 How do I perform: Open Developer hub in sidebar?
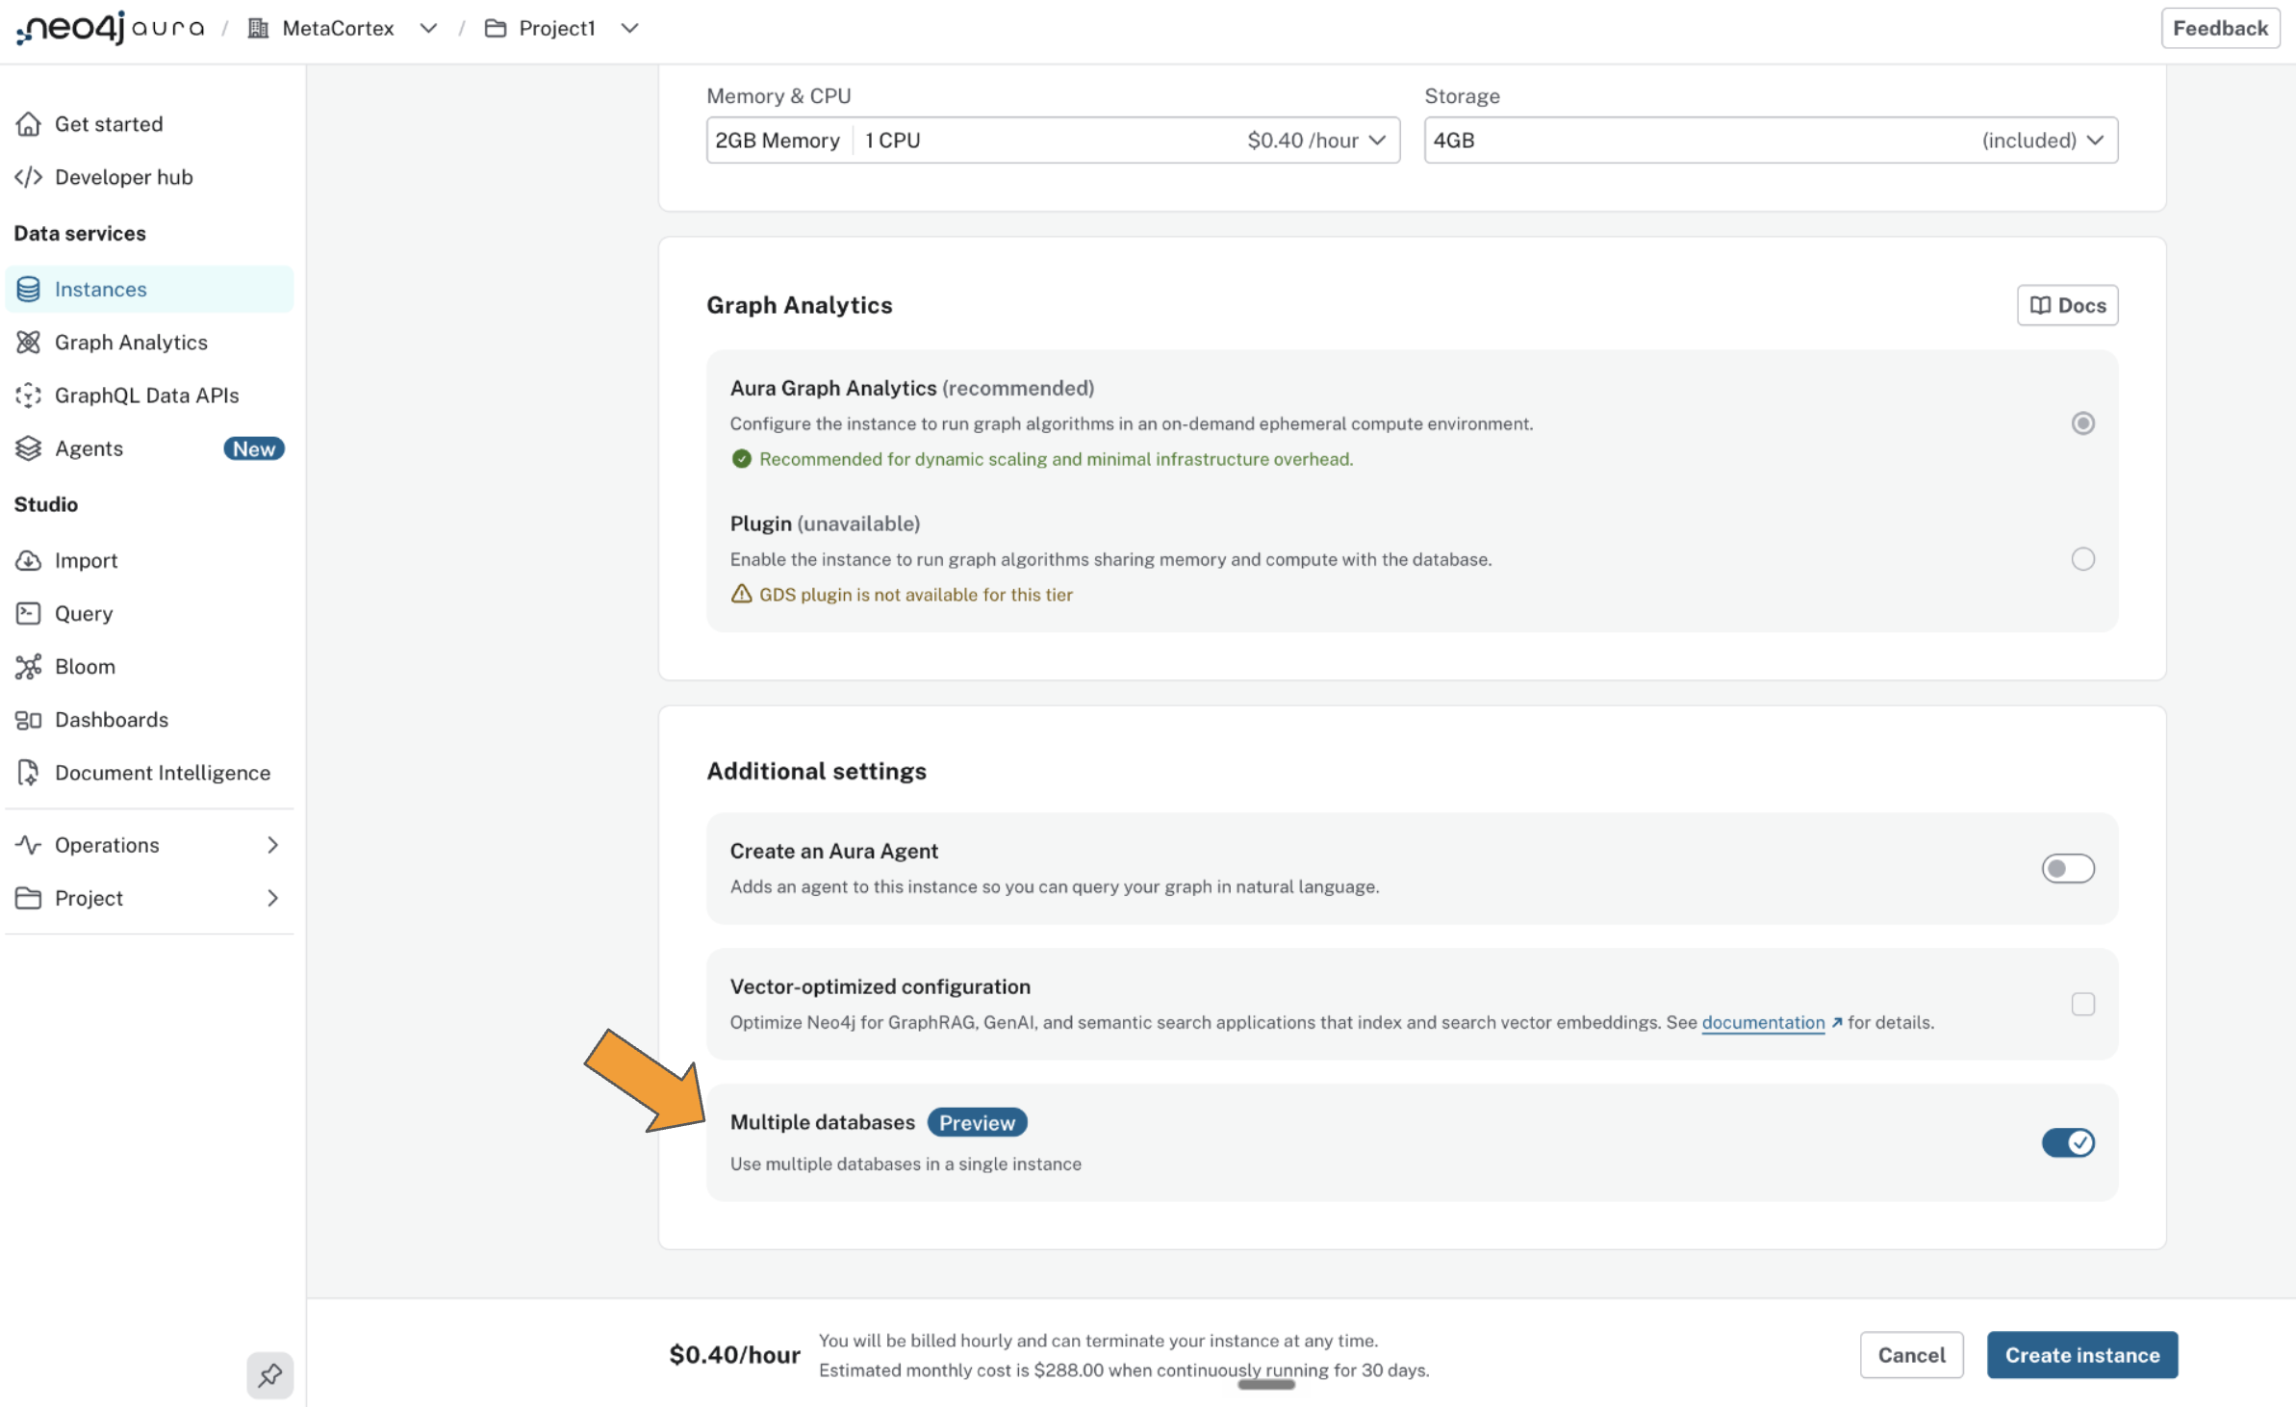click(149, 177)
